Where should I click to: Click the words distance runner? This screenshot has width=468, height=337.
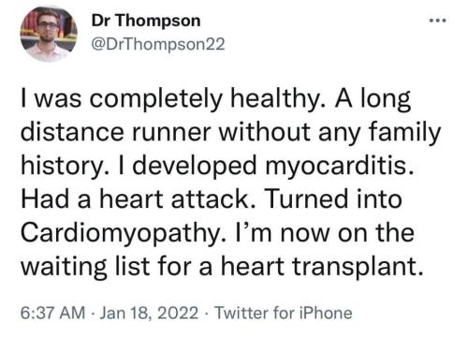116,132
